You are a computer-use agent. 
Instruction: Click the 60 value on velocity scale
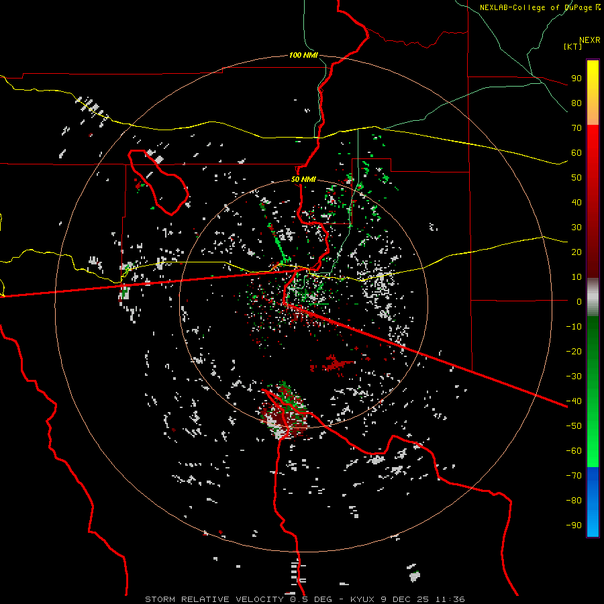tap(576, 152)
